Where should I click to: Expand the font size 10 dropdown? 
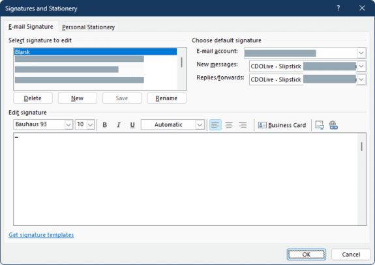pyautogui.click(x=91, y=124)
